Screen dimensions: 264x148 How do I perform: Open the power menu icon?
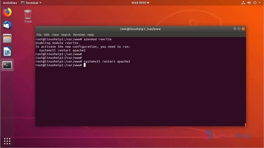click(x=255, y=3)
